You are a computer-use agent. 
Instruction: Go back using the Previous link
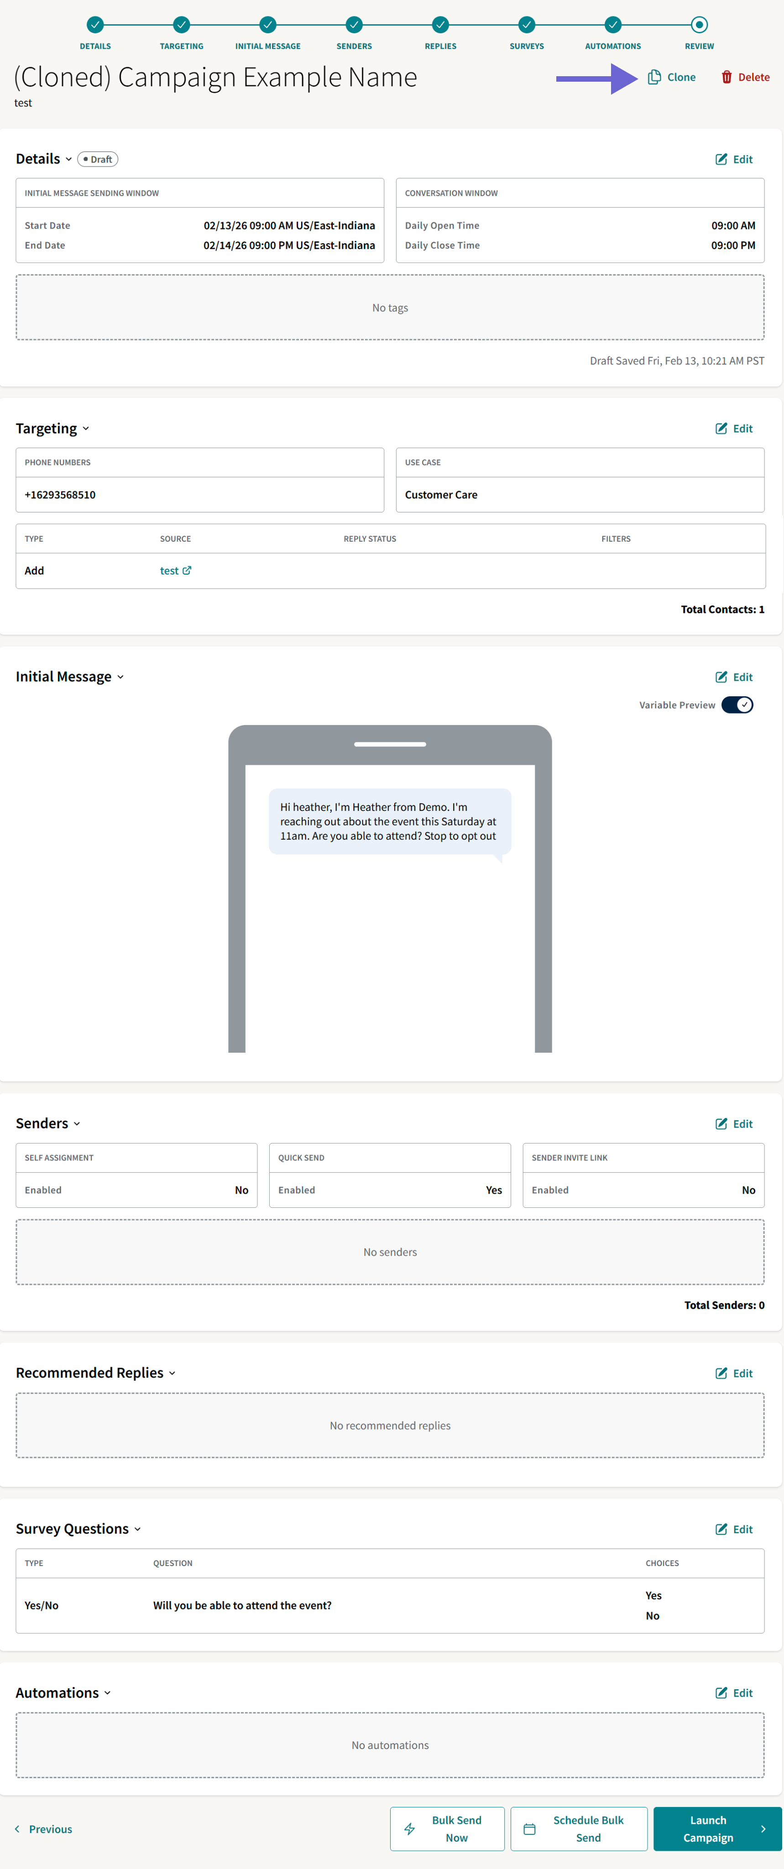point(43,1828)
